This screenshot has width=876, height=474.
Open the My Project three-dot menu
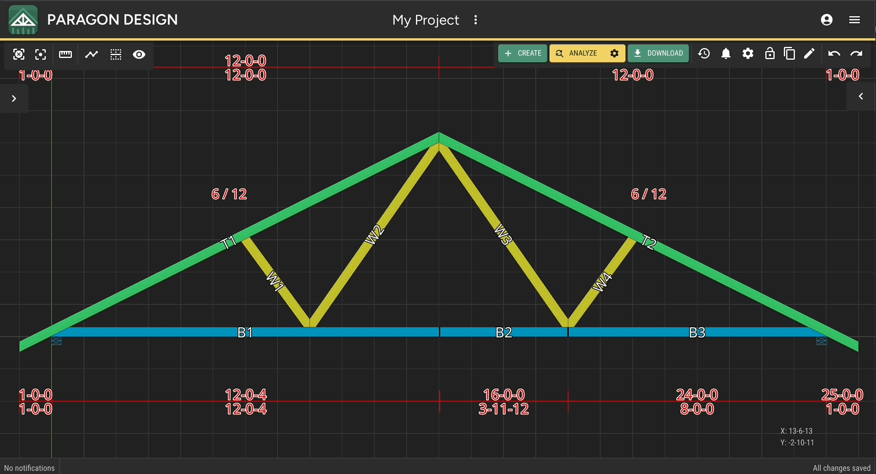(476, 20)
